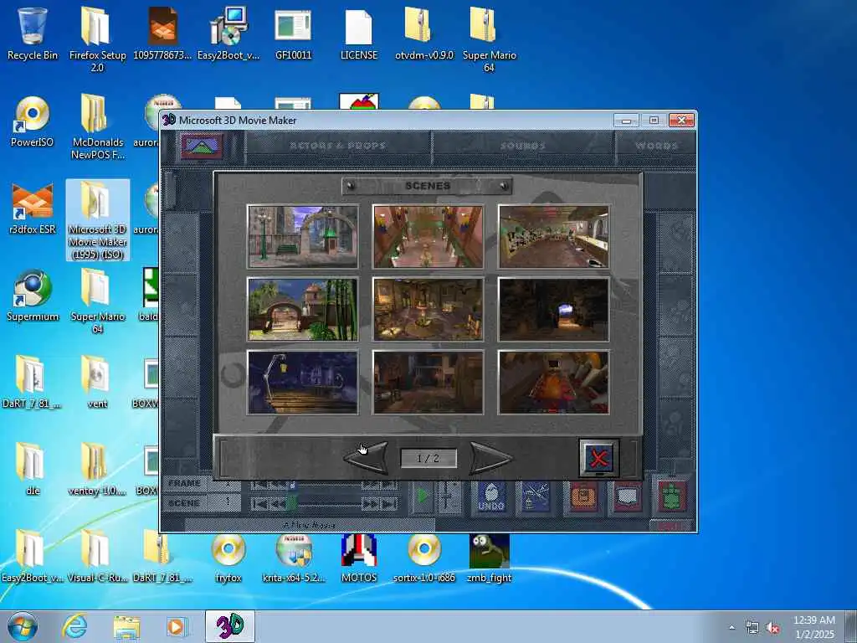The image size is (857, 643).
Task: Open the muted volume tray icon
Action: point(772,628)
